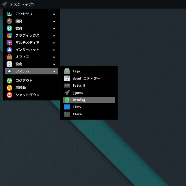Click the システム submenu arrow
Image resolution: width=186 pixels, height=186 pixels.
click(54, 72)
